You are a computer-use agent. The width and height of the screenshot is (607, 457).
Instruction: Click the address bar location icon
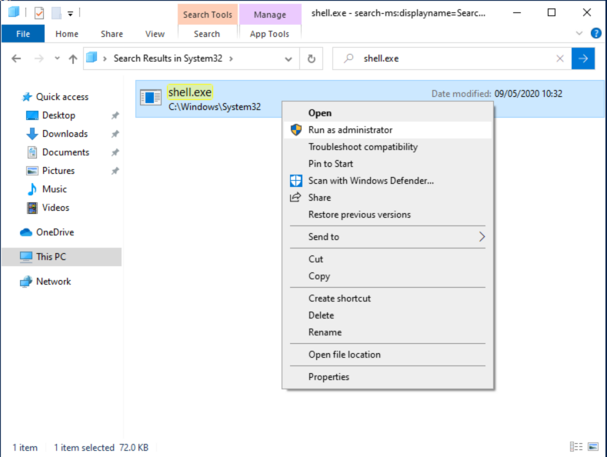pos(92,58)
